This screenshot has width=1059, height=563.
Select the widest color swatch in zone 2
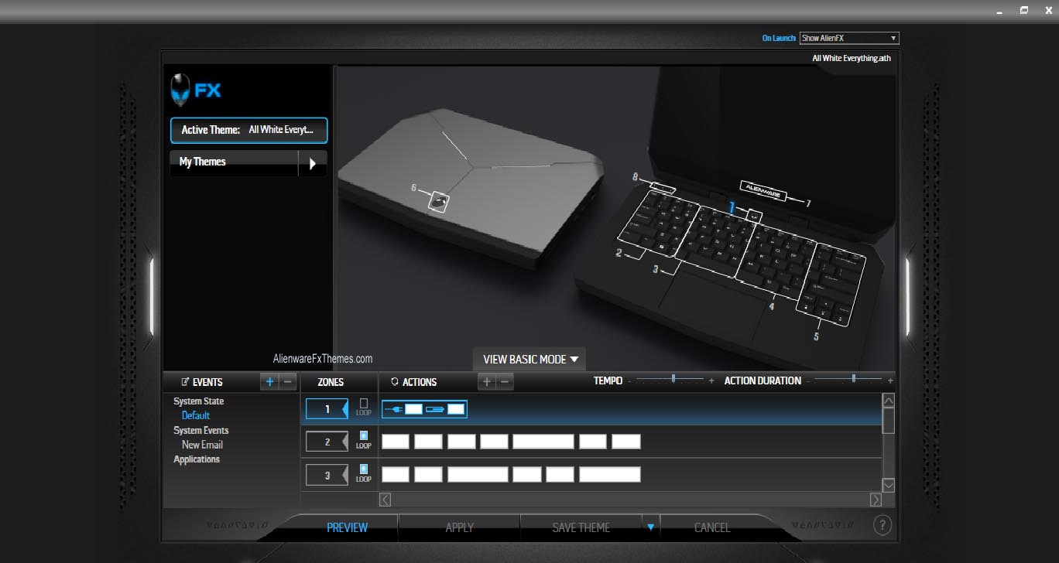pos(543,442)
